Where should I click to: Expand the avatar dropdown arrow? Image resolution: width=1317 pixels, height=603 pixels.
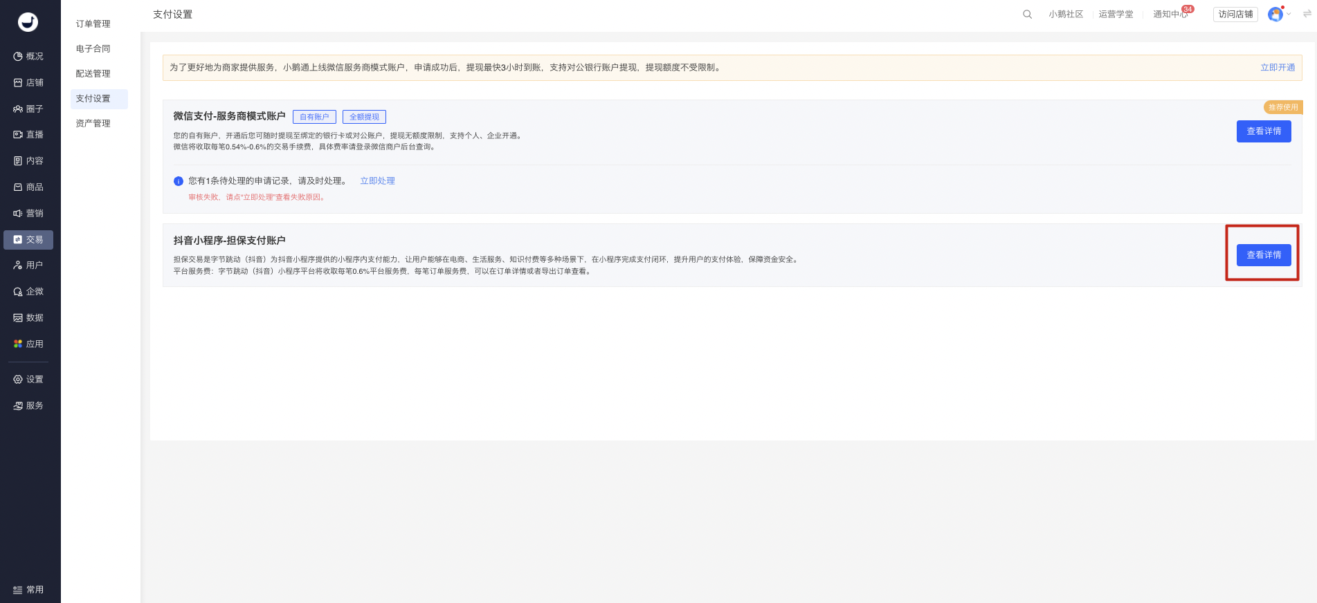coord(1289,15)
